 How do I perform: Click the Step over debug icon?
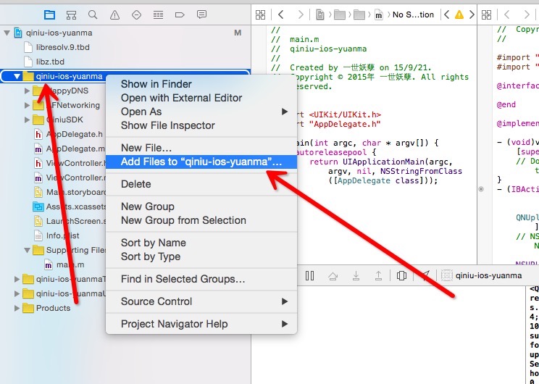coord(333,276)
